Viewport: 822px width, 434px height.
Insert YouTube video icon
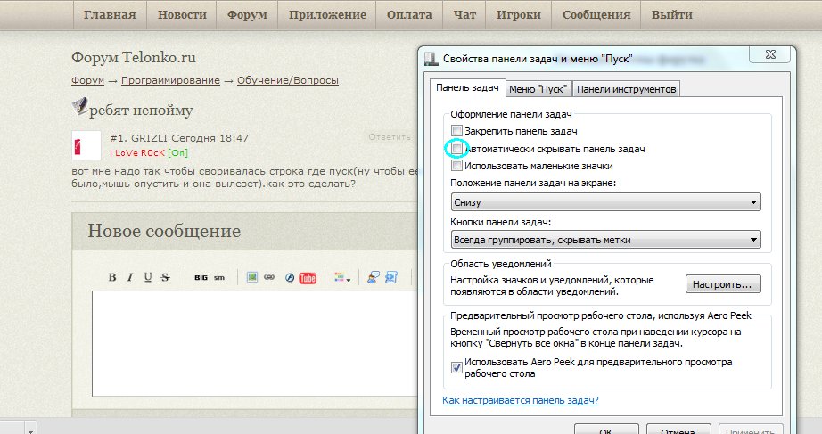point(308,278)
